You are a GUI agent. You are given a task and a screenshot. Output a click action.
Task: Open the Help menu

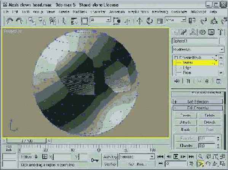(213, 12)
